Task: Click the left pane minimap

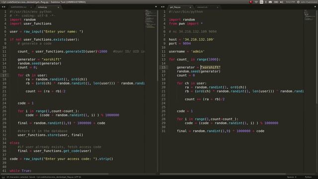Action: (x=151, y=19)
